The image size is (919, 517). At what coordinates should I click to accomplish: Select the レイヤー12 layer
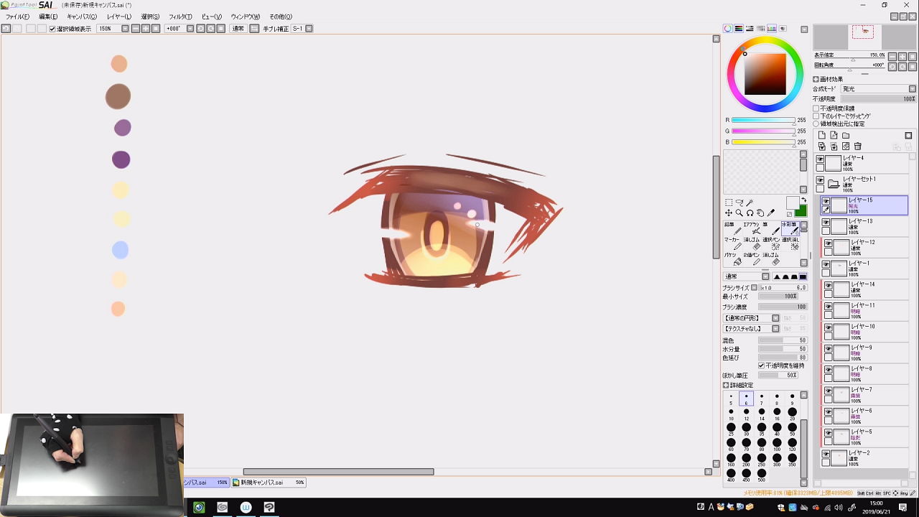click(x=865, y=248)
